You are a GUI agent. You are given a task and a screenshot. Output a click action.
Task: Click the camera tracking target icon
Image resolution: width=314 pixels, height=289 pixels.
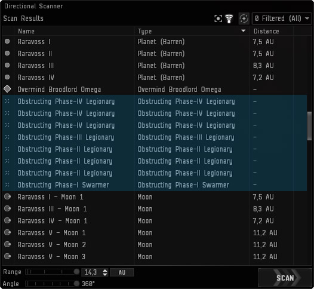point(218,19)
